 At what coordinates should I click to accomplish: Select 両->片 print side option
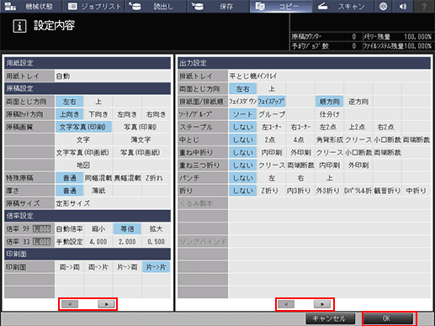(98, 267)
